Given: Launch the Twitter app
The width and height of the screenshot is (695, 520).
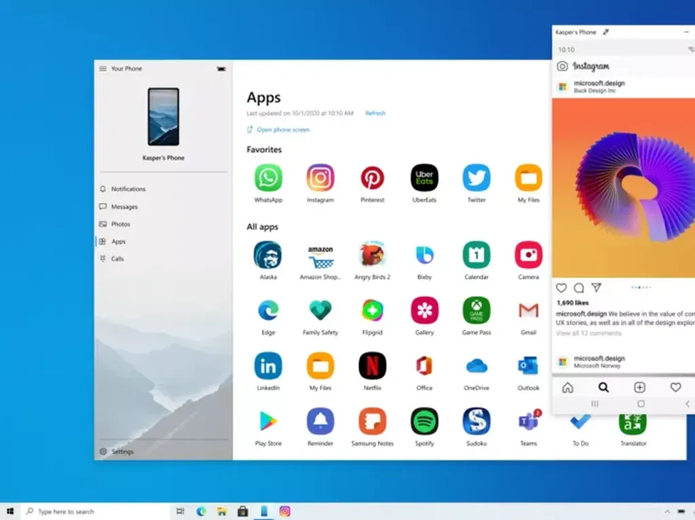Looking at the screenshot, I should 476,178.
